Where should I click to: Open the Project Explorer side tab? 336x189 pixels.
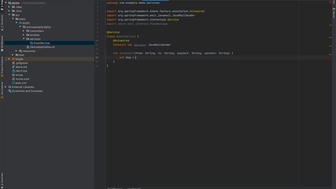2,67
